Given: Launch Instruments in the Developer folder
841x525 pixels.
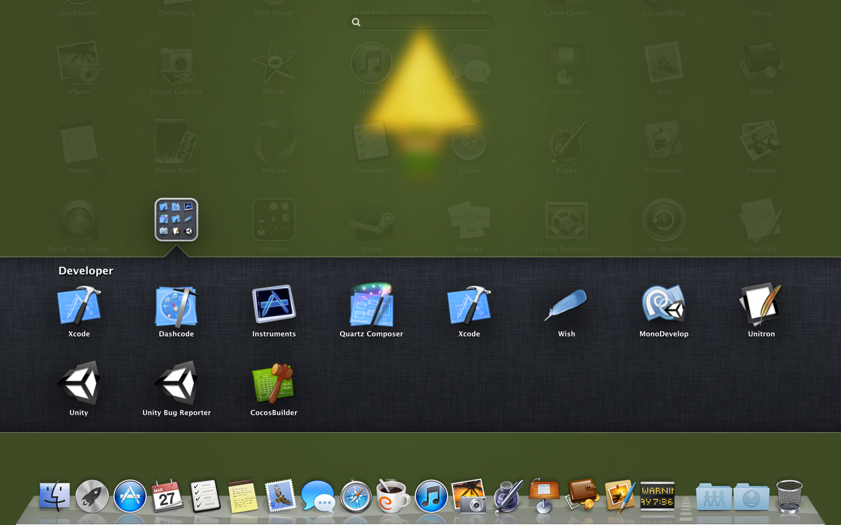Looking at the screenshot, I should (x=274, y=304).
